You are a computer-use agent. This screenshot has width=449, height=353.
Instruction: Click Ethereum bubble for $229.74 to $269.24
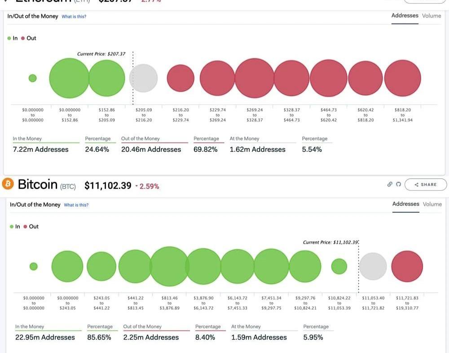coord(217,78)
